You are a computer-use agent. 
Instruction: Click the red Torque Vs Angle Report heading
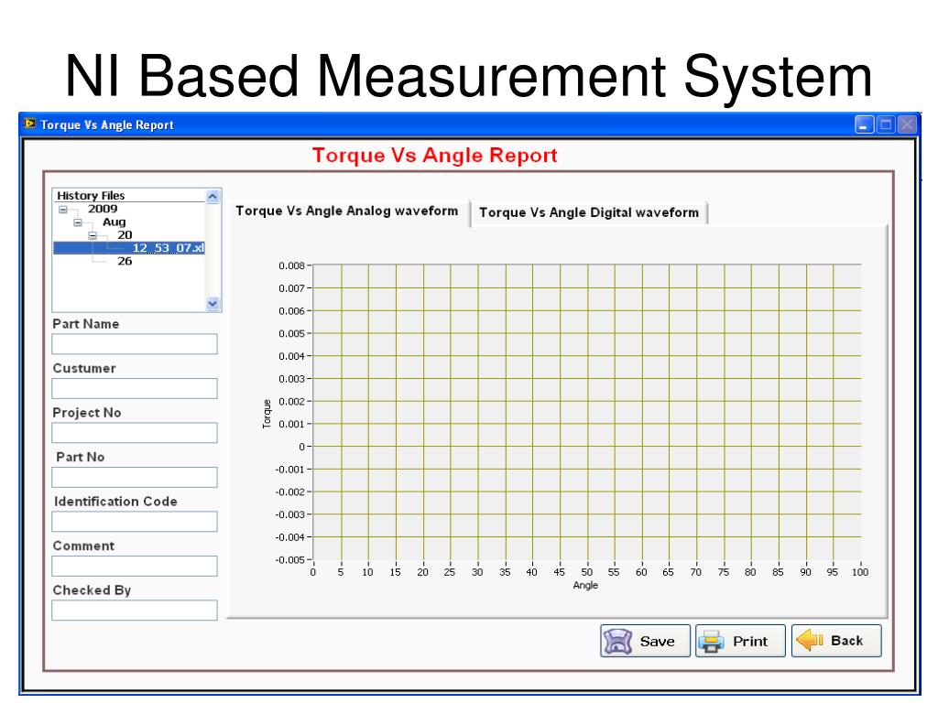(435, 156)
